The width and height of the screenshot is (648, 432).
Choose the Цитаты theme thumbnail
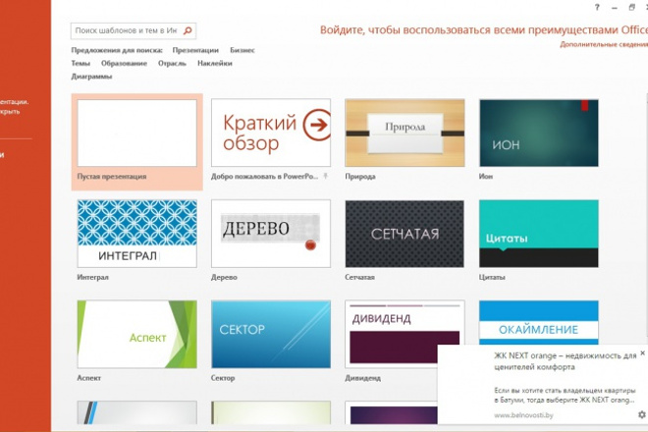[538, 234]
